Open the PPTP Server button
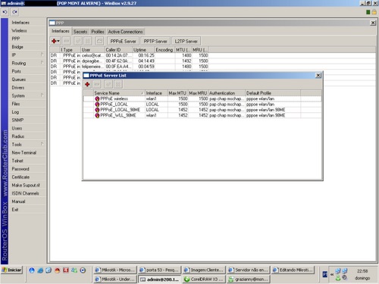This screenshot has height=284, width=379. [155, 41]
